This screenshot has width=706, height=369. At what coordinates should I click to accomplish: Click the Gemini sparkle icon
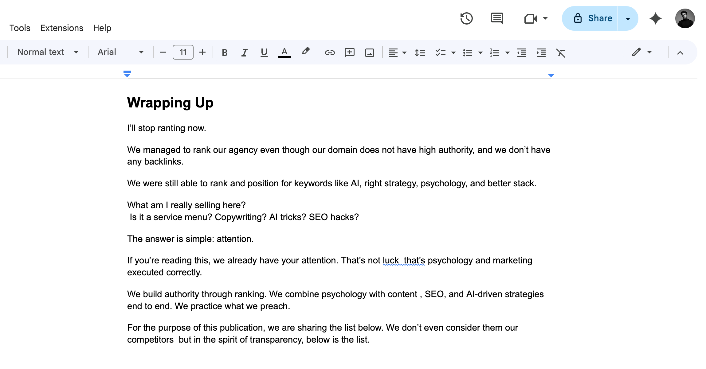click(x=655, y=18)
